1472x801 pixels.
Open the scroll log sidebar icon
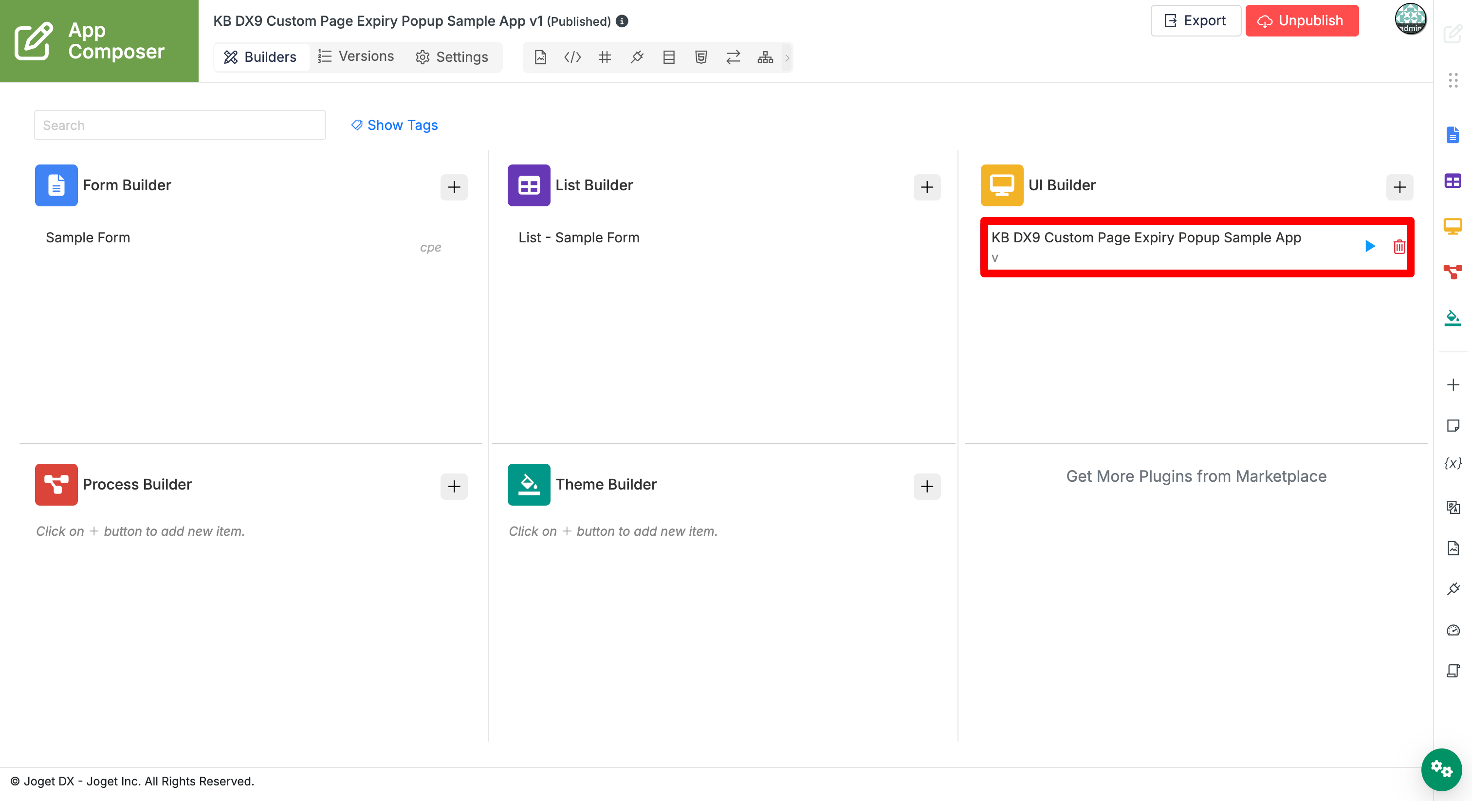pyautogui.click(x=1453, y=670)
